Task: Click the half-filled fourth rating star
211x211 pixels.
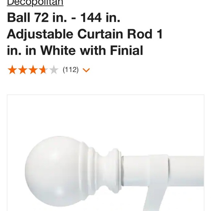Action: (43, 70)
